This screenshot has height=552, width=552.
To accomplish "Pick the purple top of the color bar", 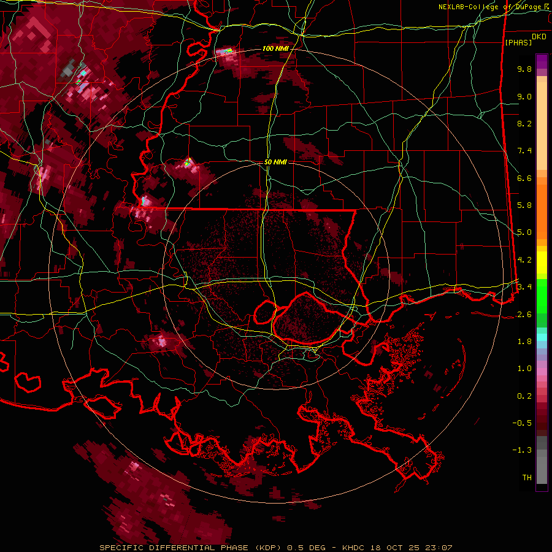I will pyautogui.click(x=542, y=61).
